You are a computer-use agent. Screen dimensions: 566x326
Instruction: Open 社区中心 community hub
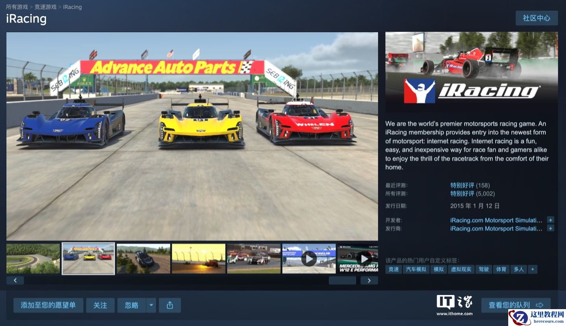(x=537, y=18)
